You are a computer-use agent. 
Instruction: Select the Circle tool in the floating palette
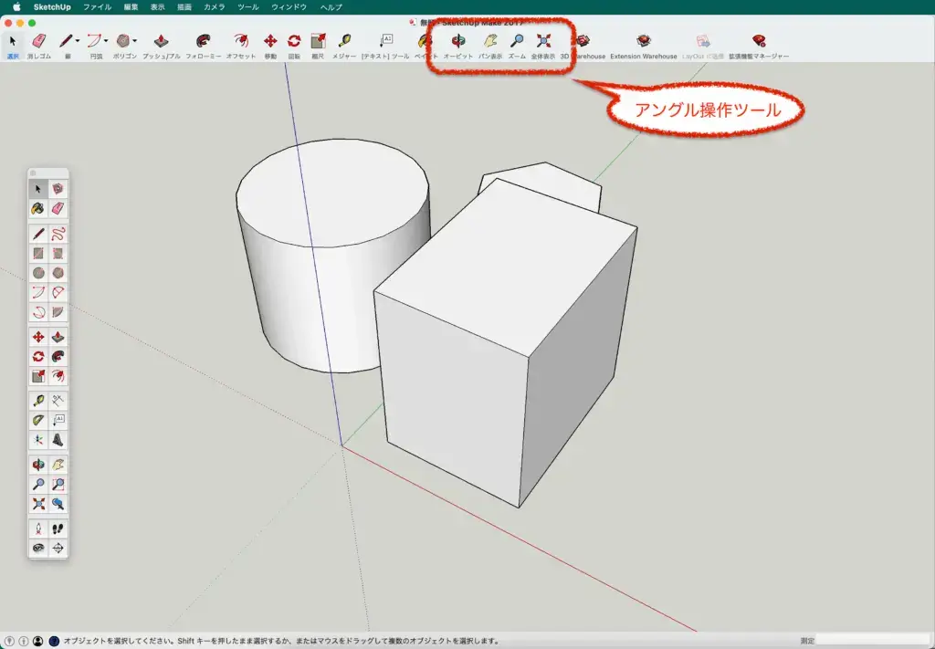pos(38,273)
